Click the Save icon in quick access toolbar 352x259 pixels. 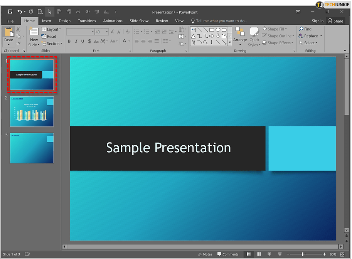(x=10, y=12)
